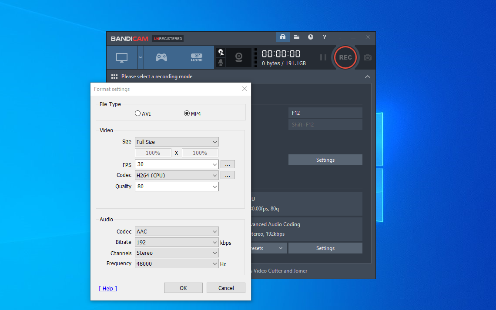Open audio Codec AAC dropdown
This screenshot has height=310, width=496.
177,232
